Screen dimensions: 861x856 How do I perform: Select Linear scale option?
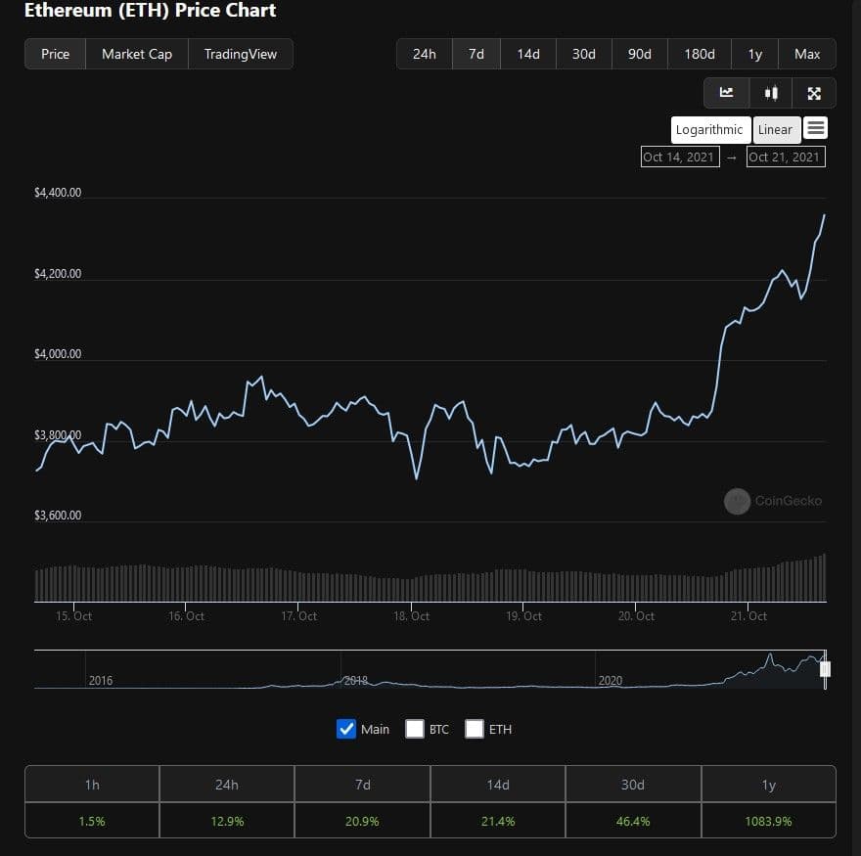click(775, 129)
